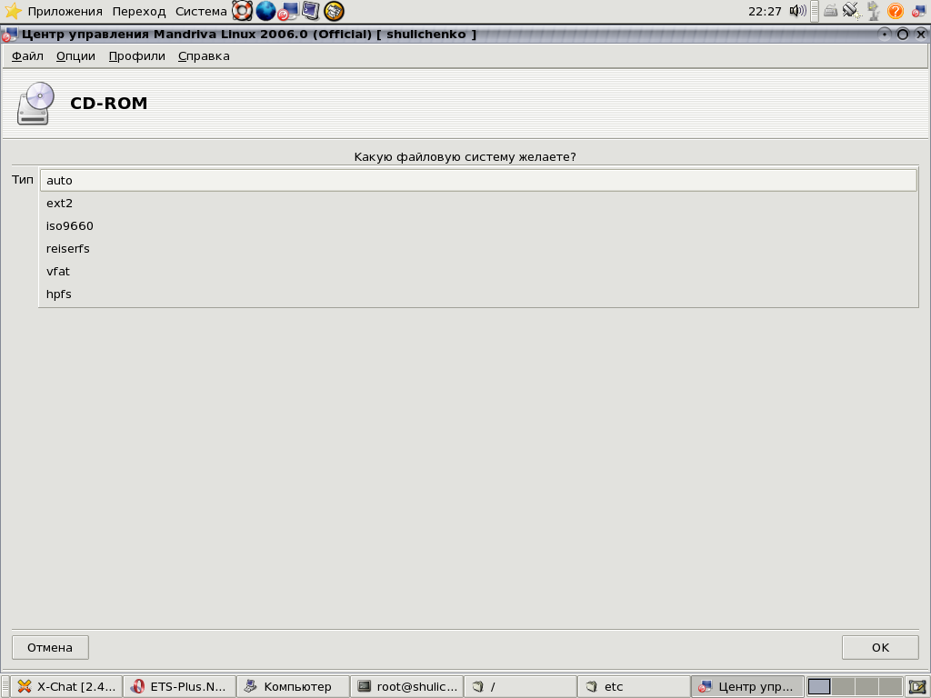This screenshot has width=931, height=698.
Task: Select iso9660 filesystem option
Action: [x=477, y=225]
